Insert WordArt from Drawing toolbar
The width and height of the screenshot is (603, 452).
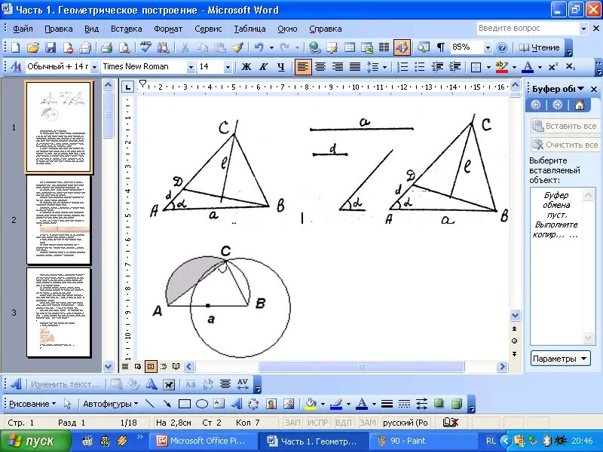click(x=237, y=404)
